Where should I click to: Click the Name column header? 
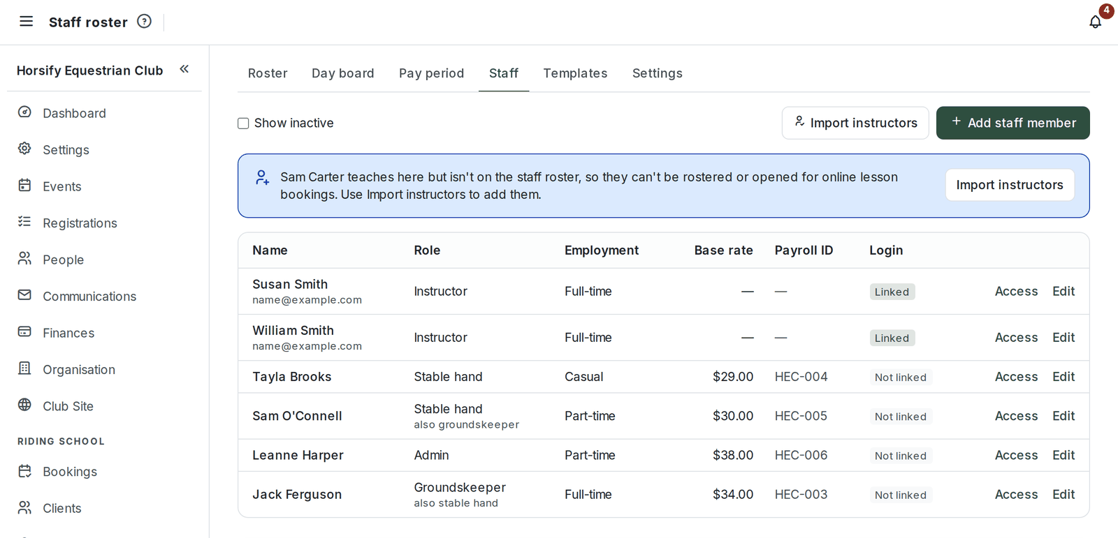(270, 251)
